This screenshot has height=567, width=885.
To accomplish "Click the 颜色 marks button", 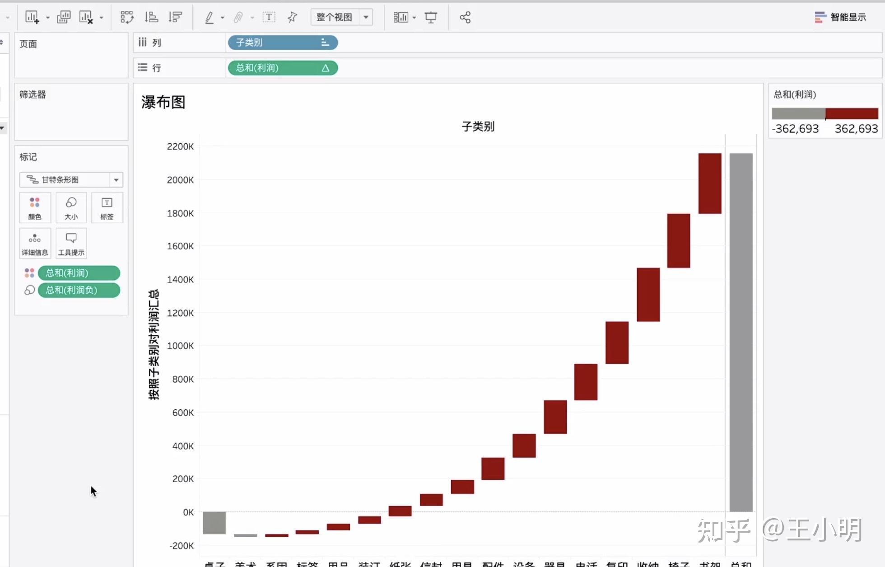I will pyautogui.click(x=35, y=208).
